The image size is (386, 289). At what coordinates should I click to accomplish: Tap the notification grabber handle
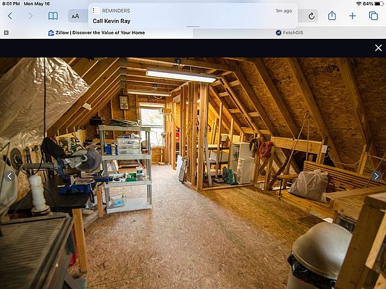click(193, 26)
